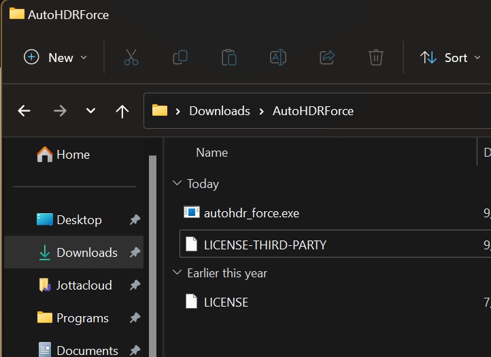Screen dimensions: 491x357
Task: Go up one folder level
Action: (x=122, y=111)
